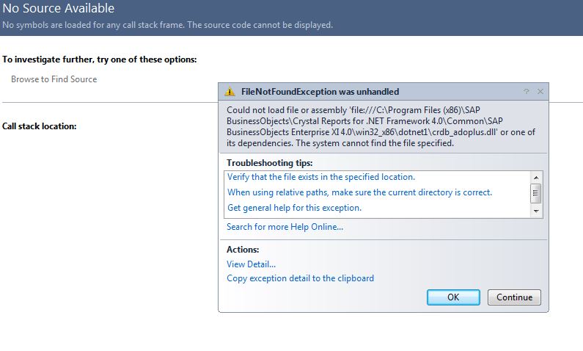Click the warning icon in exception dialog
The height and width of the screenshot is (351, 583).
230,92
